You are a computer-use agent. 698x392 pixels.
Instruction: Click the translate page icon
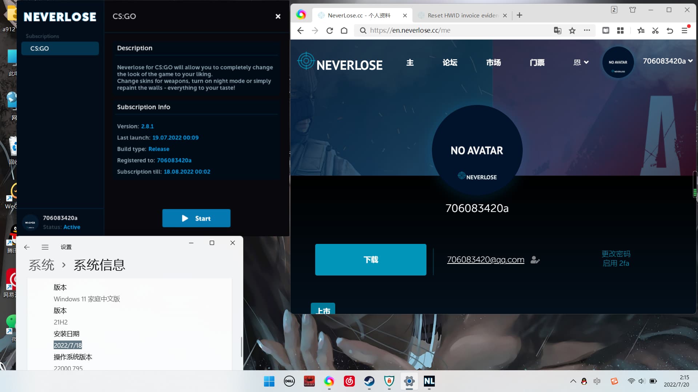point(557,30)
